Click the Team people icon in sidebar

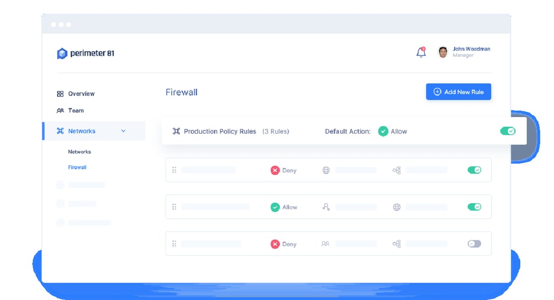[x=60, y=110]
